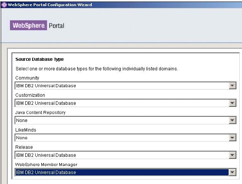The height and width of the screenshot is (184, 242).
Task: Expand the Customization database type dropdown arrow
Action: click(x=232, y=103)
